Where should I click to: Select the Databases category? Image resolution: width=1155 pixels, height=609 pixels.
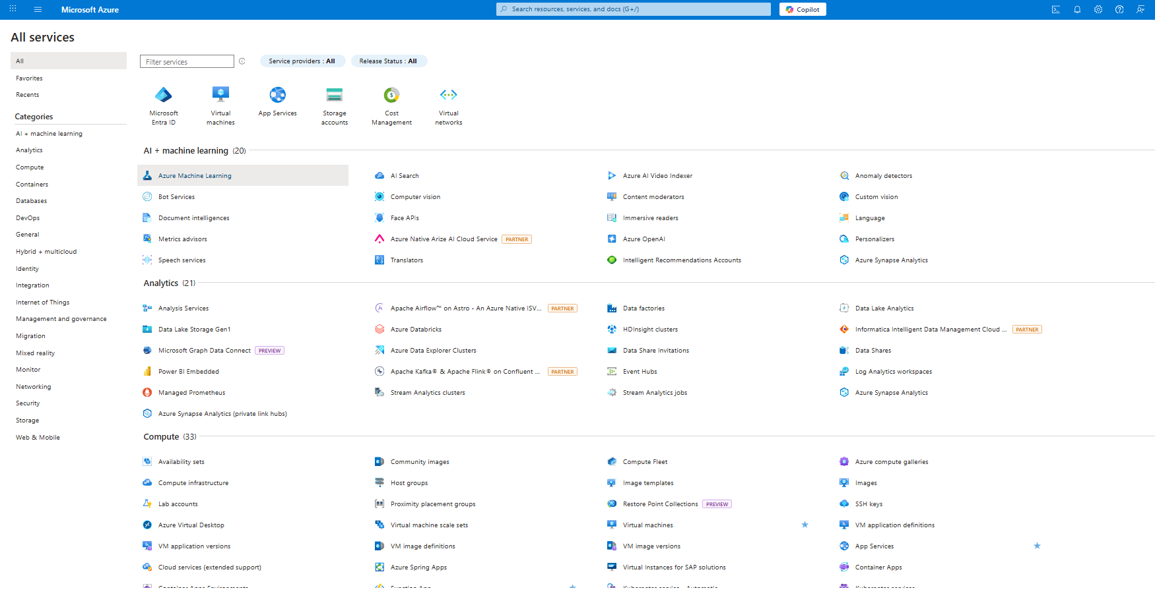[x=31, y=201]
